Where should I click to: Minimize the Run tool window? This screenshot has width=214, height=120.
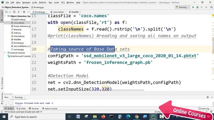tap(212, 97)
